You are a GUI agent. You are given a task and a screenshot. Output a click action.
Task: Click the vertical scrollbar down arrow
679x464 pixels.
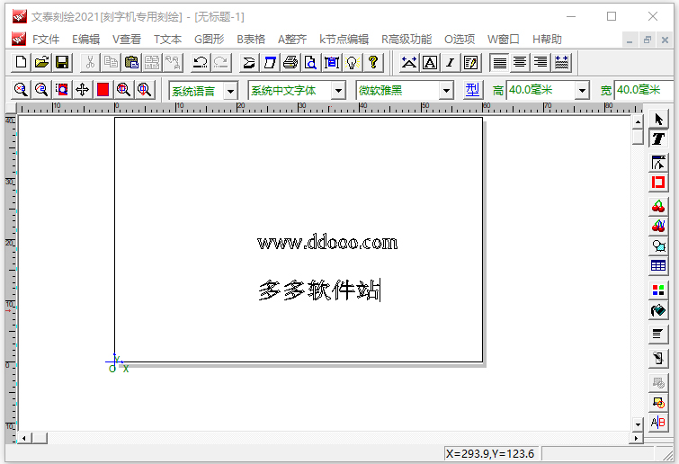click(638, 424)
